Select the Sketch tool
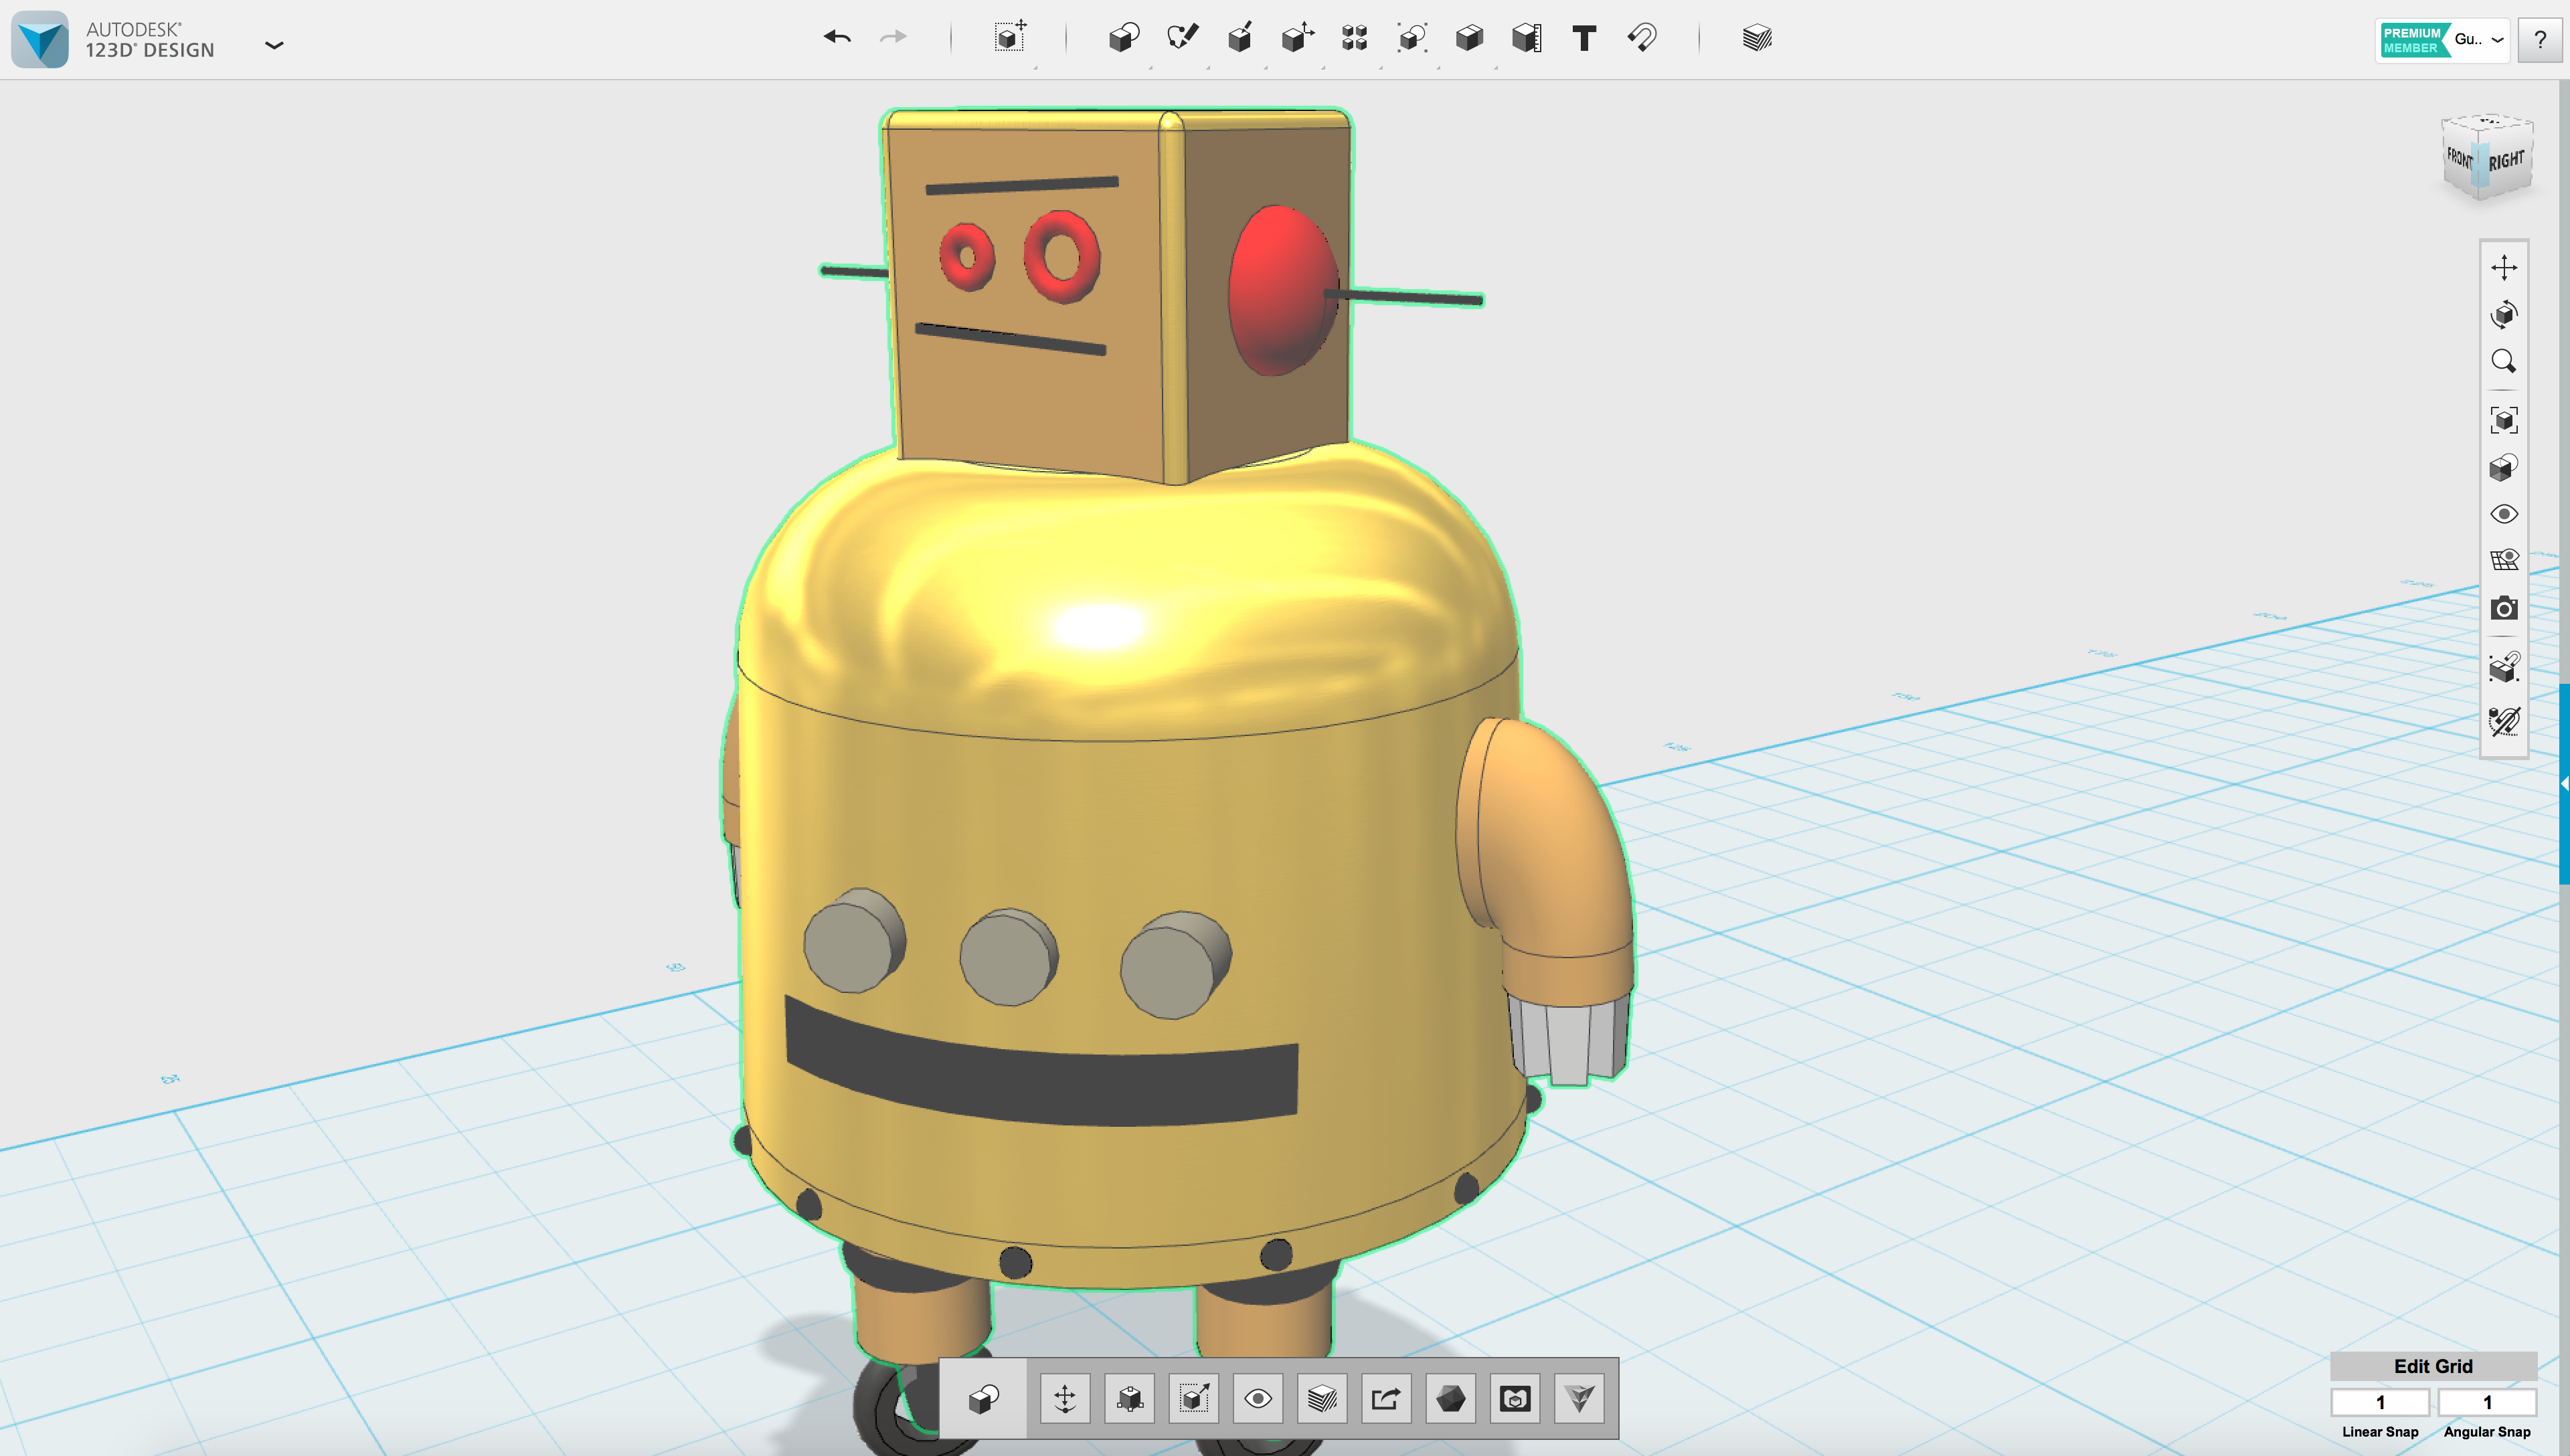Screen dimensions: 2570x1456 click(x=1182, y=38)
